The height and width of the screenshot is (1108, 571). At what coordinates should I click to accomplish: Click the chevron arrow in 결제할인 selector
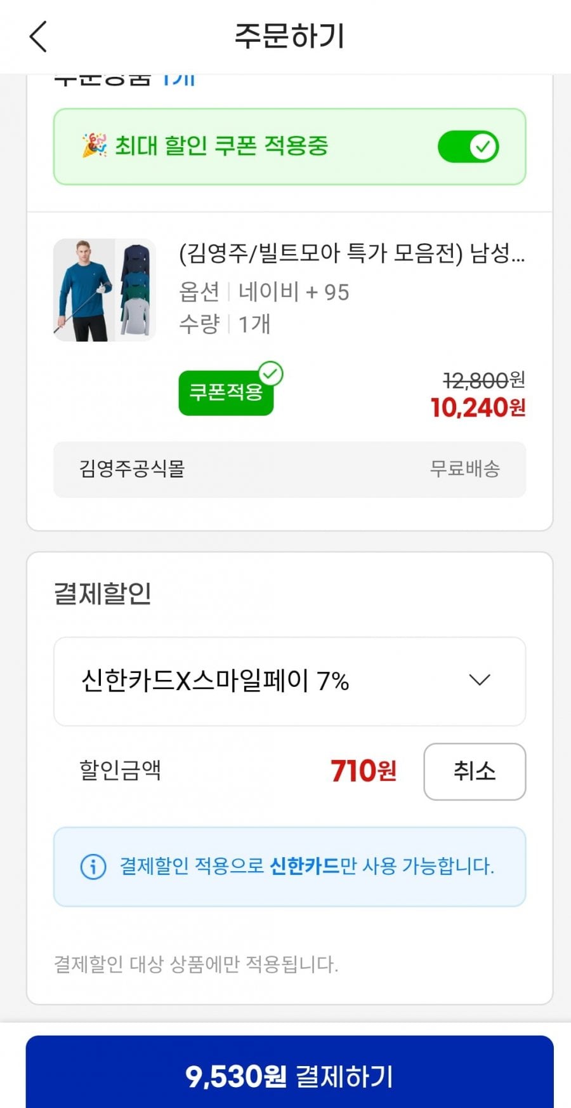tap(479, 681)
